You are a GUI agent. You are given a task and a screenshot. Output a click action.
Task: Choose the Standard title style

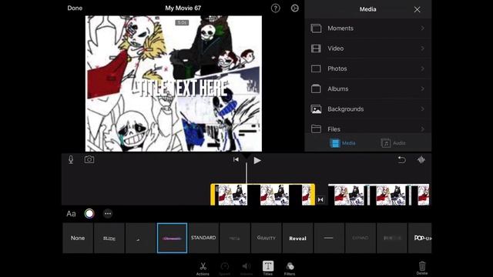(203, 238)
